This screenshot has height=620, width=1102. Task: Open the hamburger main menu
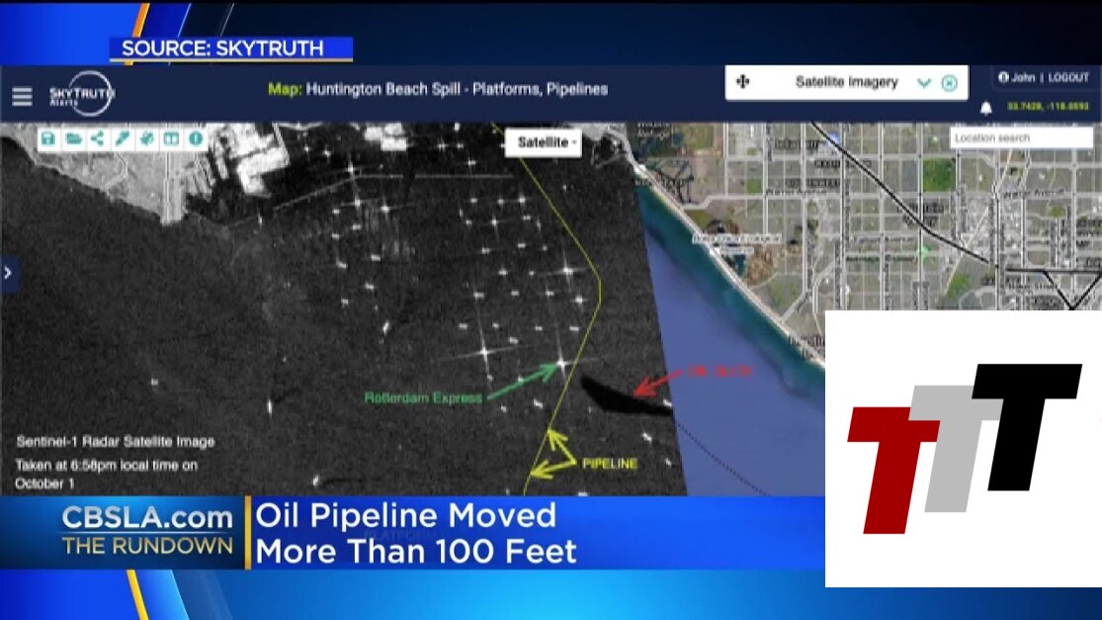click(22, 96)
